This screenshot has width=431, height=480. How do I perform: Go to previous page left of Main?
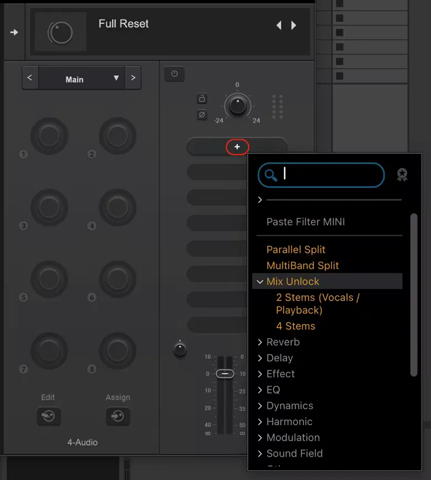pos(30,78)
